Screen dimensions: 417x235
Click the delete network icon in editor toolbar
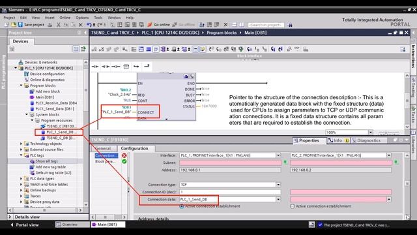click(102, 50)
